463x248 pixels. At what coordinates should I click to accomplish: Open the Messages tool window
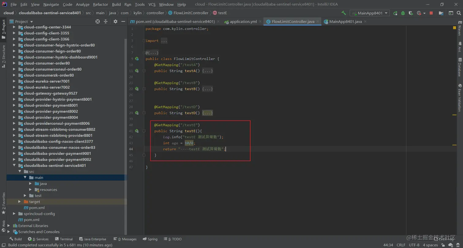125,239
